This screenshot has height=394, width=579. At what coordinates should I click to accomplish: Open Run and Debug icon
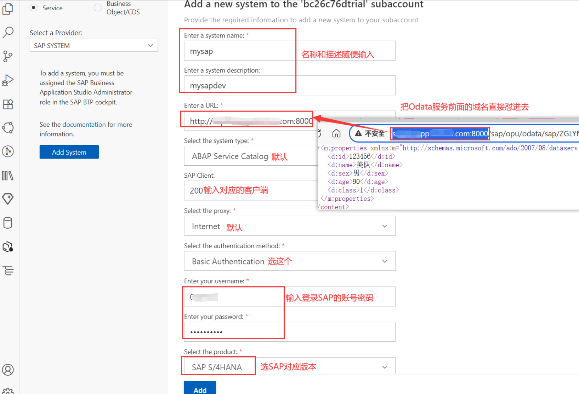(x=8, y=80)
